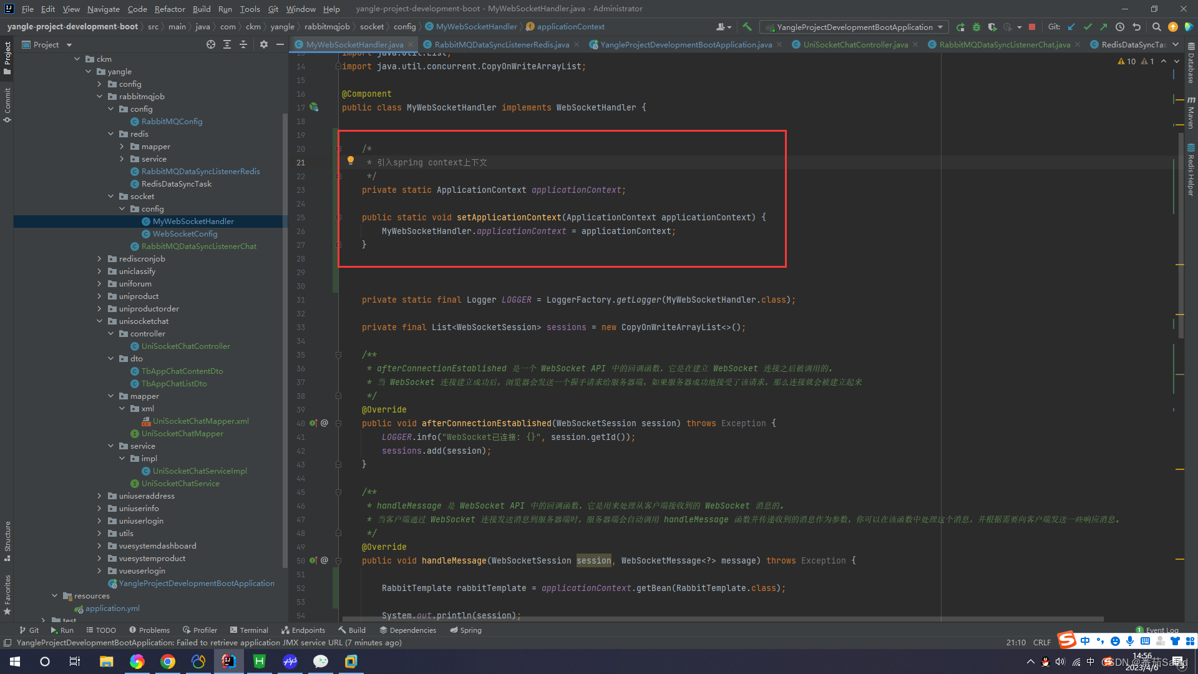Show the hidden editor tabs list chevron
The width and height of the screenshot is (1198, 674).
1176,44
